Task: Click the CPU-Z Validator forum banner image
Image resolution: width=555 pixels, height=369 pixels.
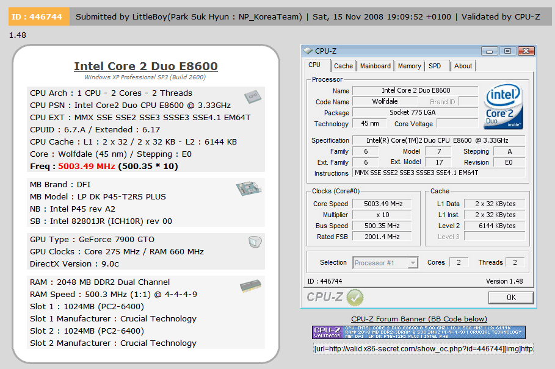Action: pos(419,332)
